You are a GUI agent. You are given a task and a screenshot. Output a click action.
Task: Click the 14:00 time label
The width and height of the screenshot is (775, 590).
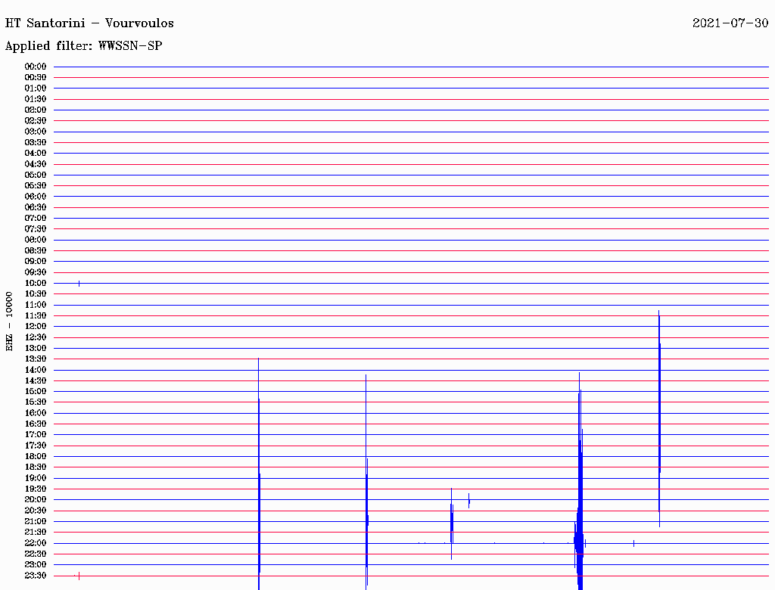point(36,370)
